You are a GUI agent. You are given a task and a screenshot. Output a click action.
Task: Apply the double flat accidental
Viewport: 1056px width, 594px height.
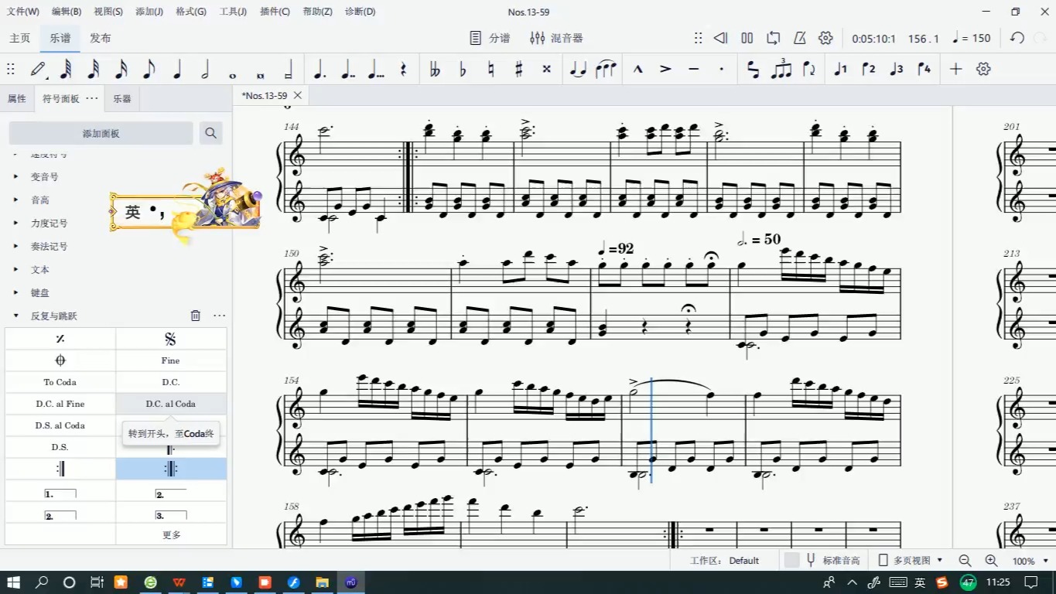pyautogui.click(x=435, y=69)
